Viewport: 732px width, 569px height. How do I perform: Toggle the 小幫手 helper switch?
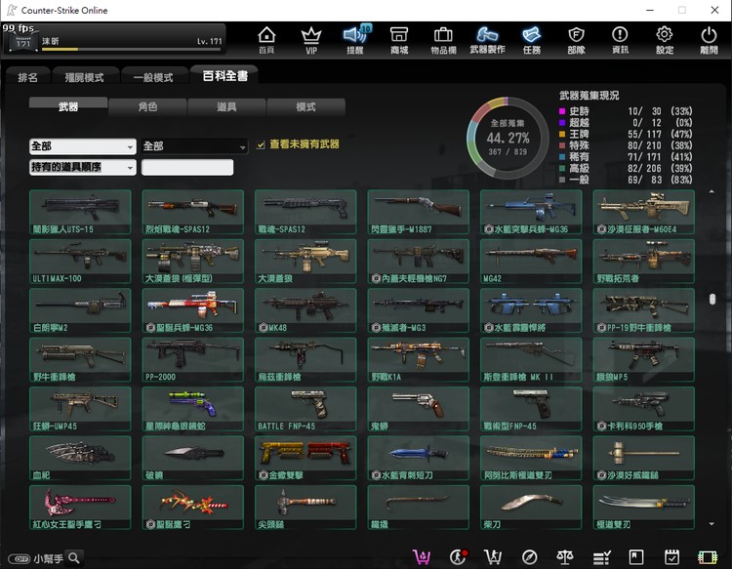[20, 558]
